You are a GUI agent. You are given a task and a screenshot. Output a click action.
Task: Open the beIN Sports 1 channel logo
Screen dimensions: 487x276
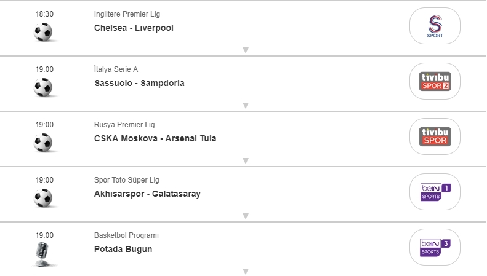click(x=435, y=192)
